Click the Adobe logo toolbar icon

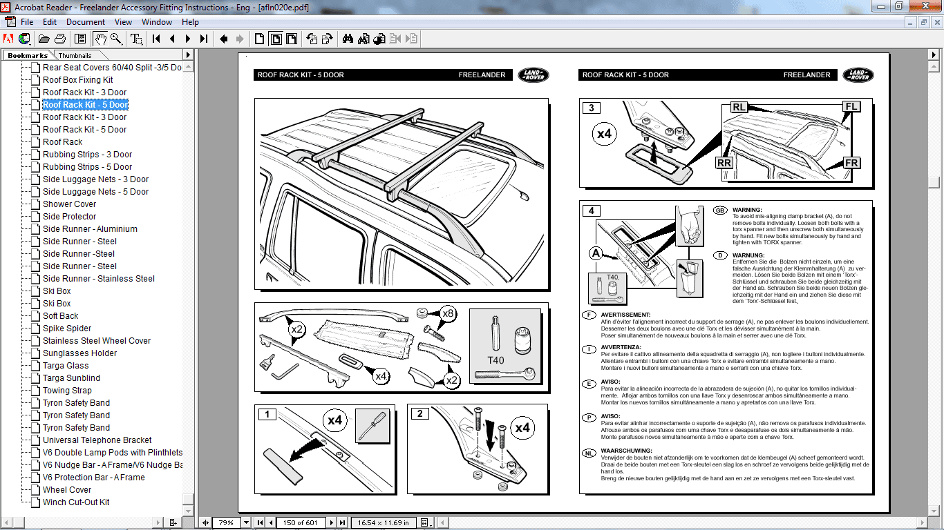pyautogui.click(x=10, y=39)
